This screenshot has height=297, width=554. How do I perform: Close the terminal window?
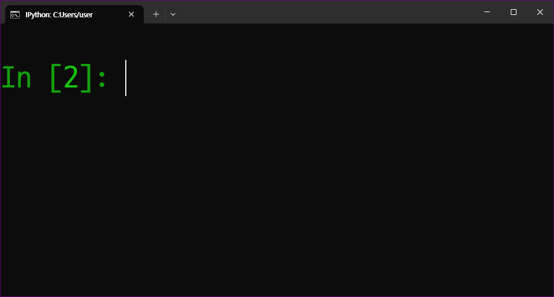(540, 12)
